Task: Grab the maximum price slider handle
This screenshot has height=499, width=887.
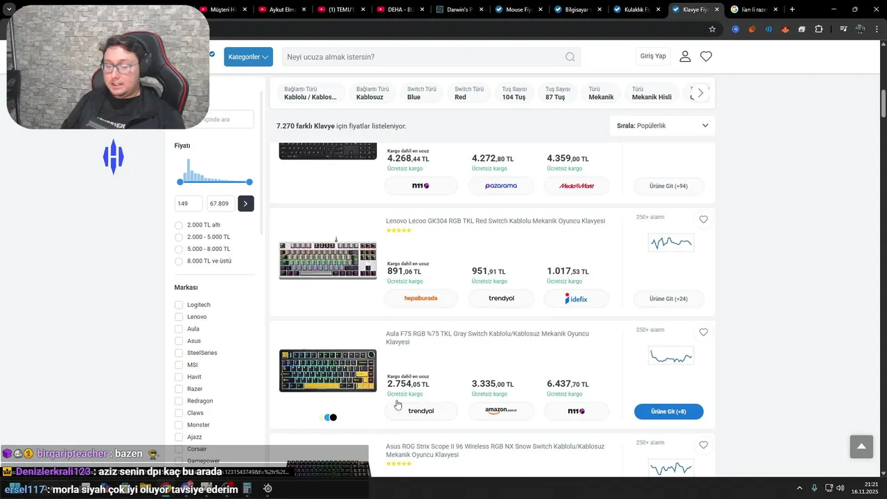Action: coord(249,182)
